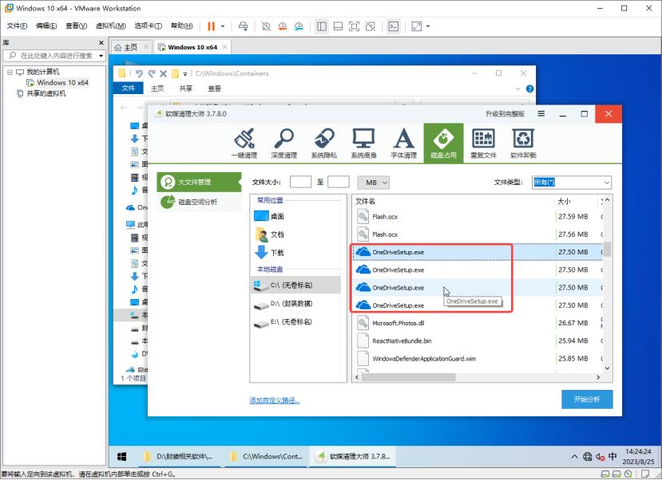Open the Explorer quick access toolbar dropdown
Viewport: 662px width, 480px height.
(x=185, y=74)
